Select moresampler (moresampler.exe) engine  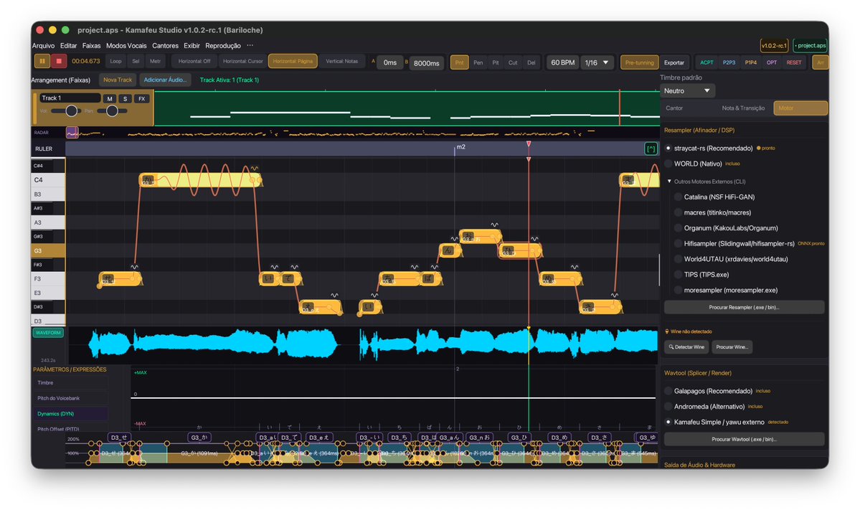click(x=726, y=290)
